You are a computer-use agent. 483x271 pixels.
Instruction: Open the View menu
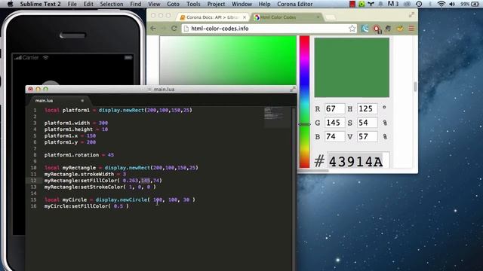154,4
